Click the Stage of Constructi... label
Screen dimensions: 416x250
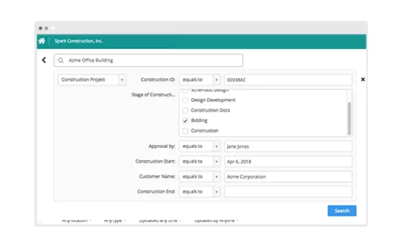[153, 94]
